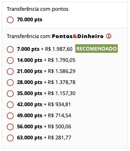Click the R$ 934,81 price text
Screen dimensions: 130x151
pos(59,104)
